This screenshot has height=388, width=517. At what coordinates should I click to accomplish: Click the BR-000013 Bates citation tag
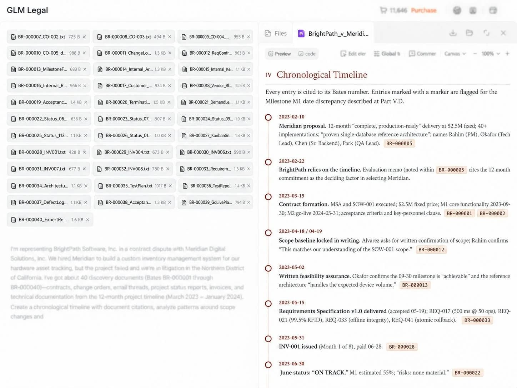(415, 285)
